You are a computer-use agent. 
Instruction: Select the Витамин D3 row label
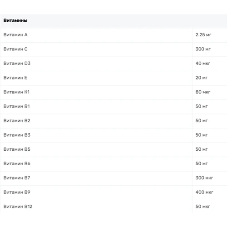coord(17,63)
